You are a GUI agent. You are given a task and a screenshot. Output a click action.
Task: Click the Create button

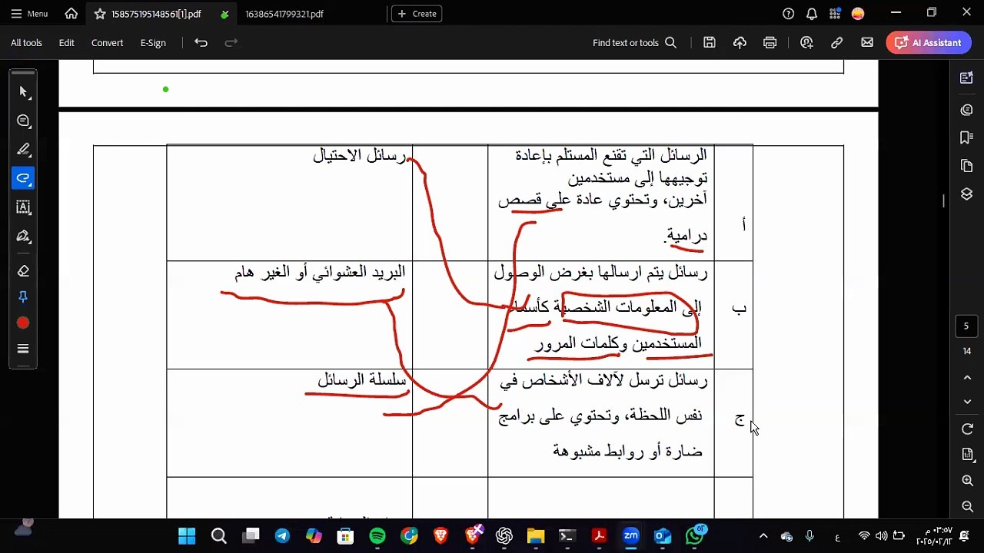coord(417,14)
